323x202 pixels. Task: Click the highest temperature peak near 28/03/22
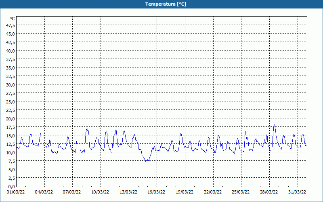click(274, 125)
